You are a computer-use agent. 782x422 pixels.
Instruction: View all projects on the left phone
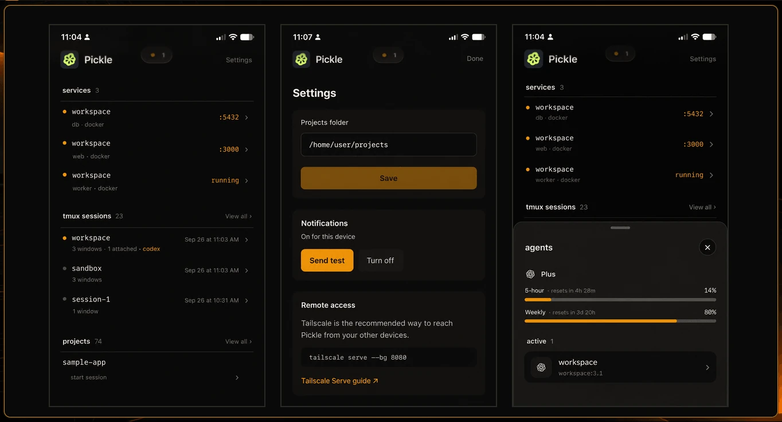coord(238,342)
